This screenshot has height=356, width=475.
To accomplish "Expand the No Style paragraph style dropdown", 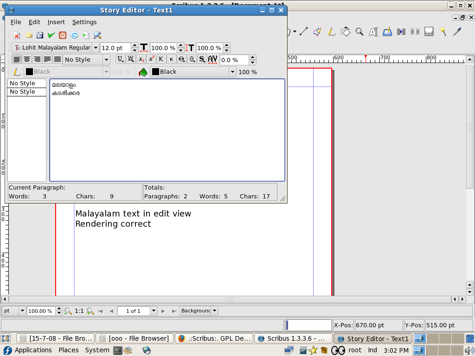I will coord(106,60).
